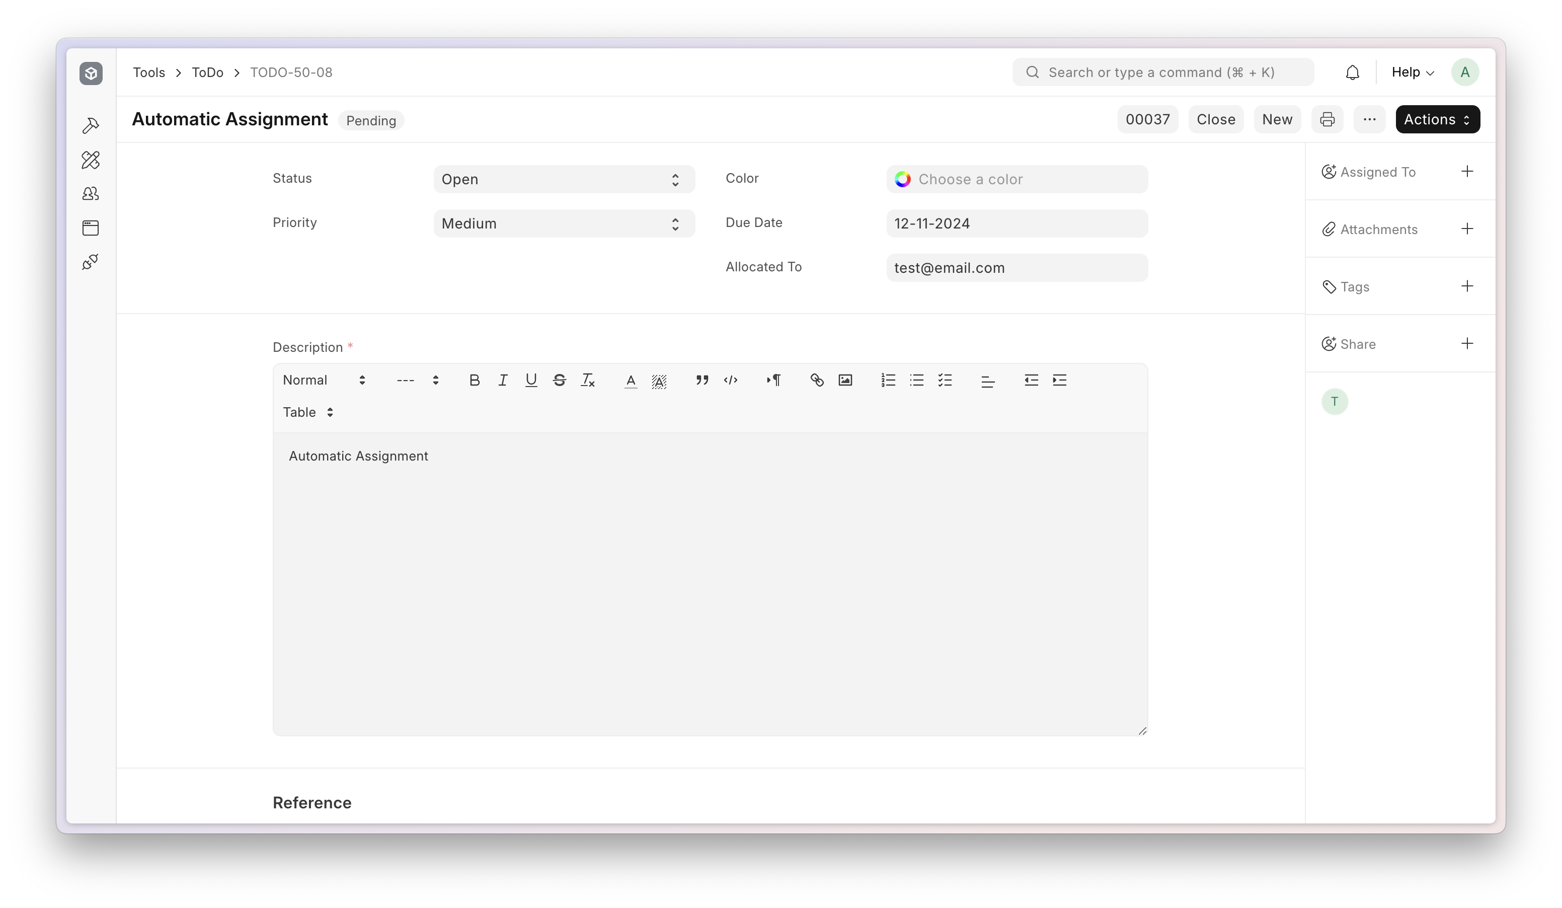Select the italic formatting icon

point(501,380)
